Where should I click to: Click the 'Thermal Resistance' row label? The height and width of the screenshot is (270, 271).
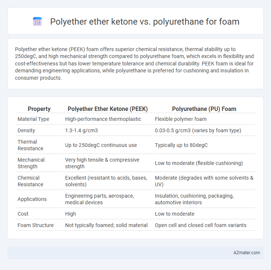tap(30, 145)
